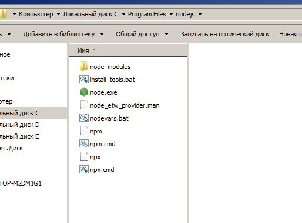Viewport: 302px width, 223px height.
Task: Select the DESKTOP-M2DM1G1 network computer
Action: click(21, 183)
